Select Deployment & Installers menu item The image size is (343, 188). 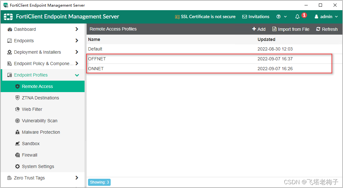click(x=42, y=52)
